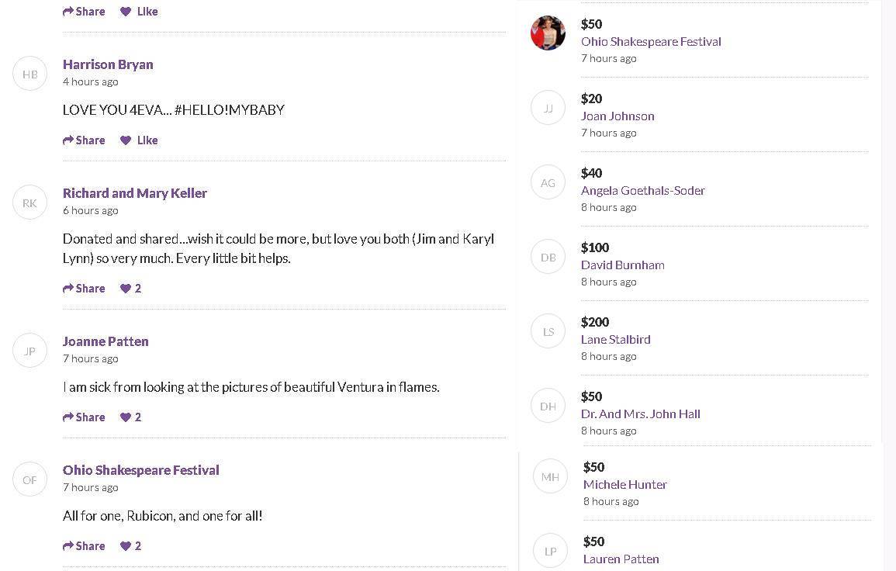Like the Ohio Shakespeare Festival comment
Viewport: 896px width, 571px height.
point(130,546)
